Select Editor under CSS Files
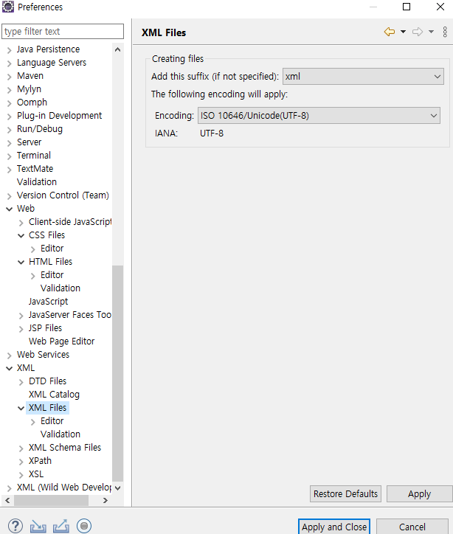 pyautogui.click(x=52, y=249)
